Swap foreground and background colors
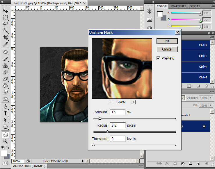This screenshot has height=169, width=215. tap(8, 148)
